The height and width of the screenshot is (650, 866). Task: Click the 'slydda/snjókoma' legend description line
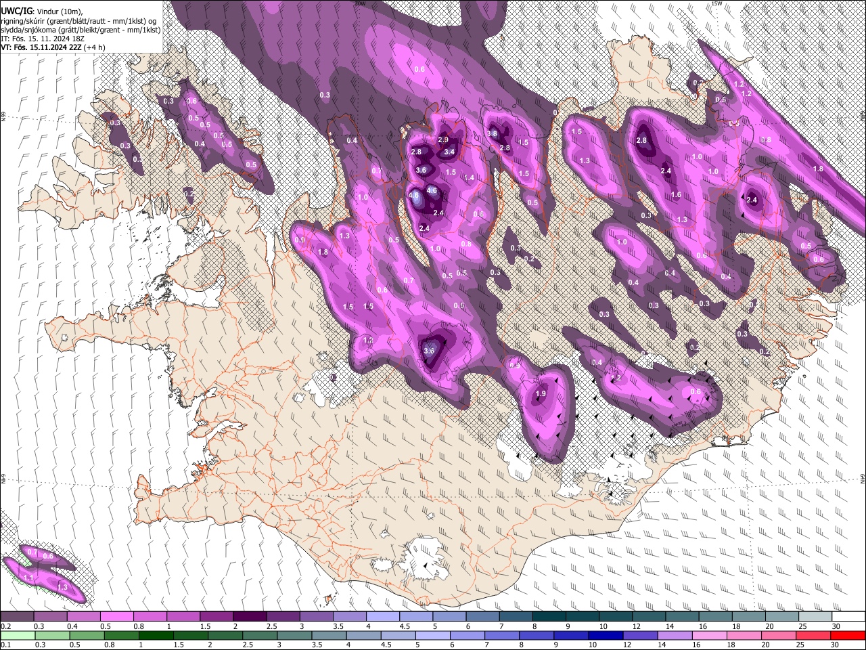81,30
